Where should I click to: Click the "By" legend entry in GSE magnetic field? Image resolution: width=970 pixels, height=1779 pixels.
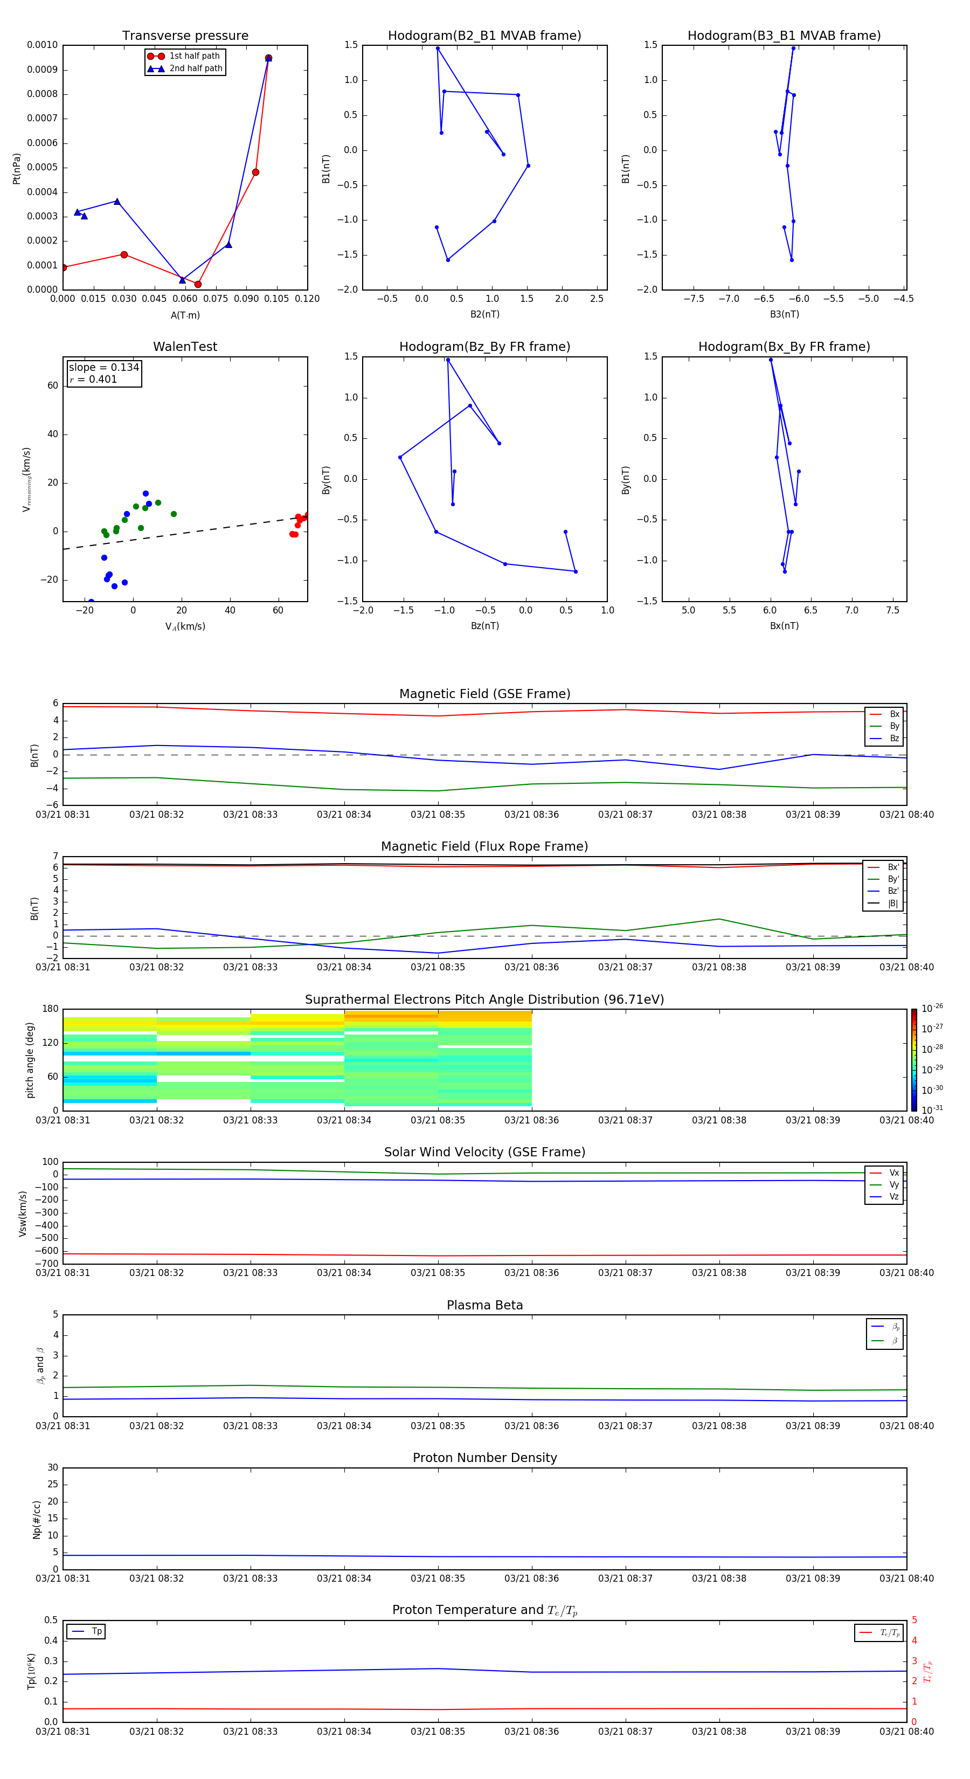[x=885, y=727]
